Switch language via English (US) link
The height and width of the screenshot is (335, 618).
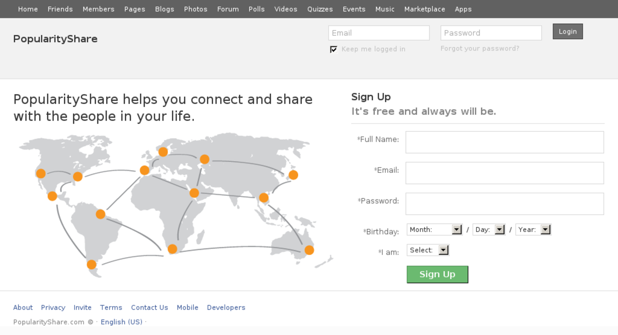coord(122,322)
